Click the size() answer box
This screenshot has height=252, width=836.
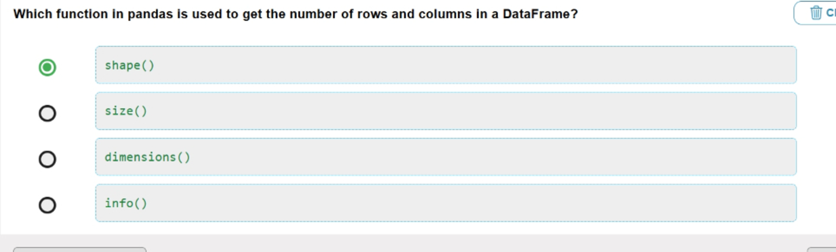pyautogui.click(x=446, y=111)
